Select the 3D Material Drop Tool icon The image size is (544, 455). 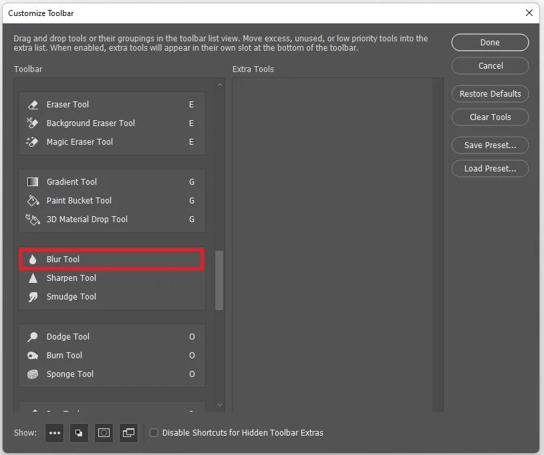coord(33,219)
